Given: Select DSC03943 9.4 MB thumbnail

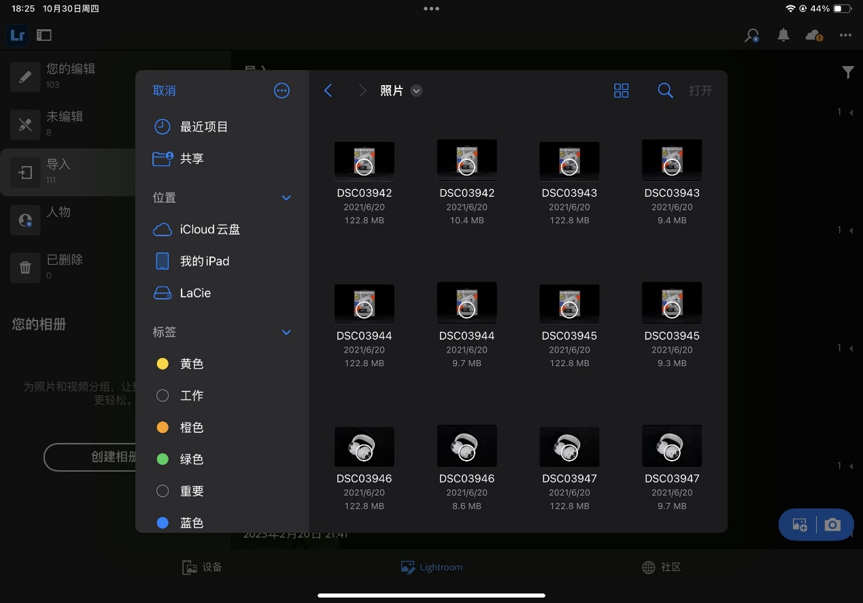Looking at the screenshot, I should coord(673,161).
